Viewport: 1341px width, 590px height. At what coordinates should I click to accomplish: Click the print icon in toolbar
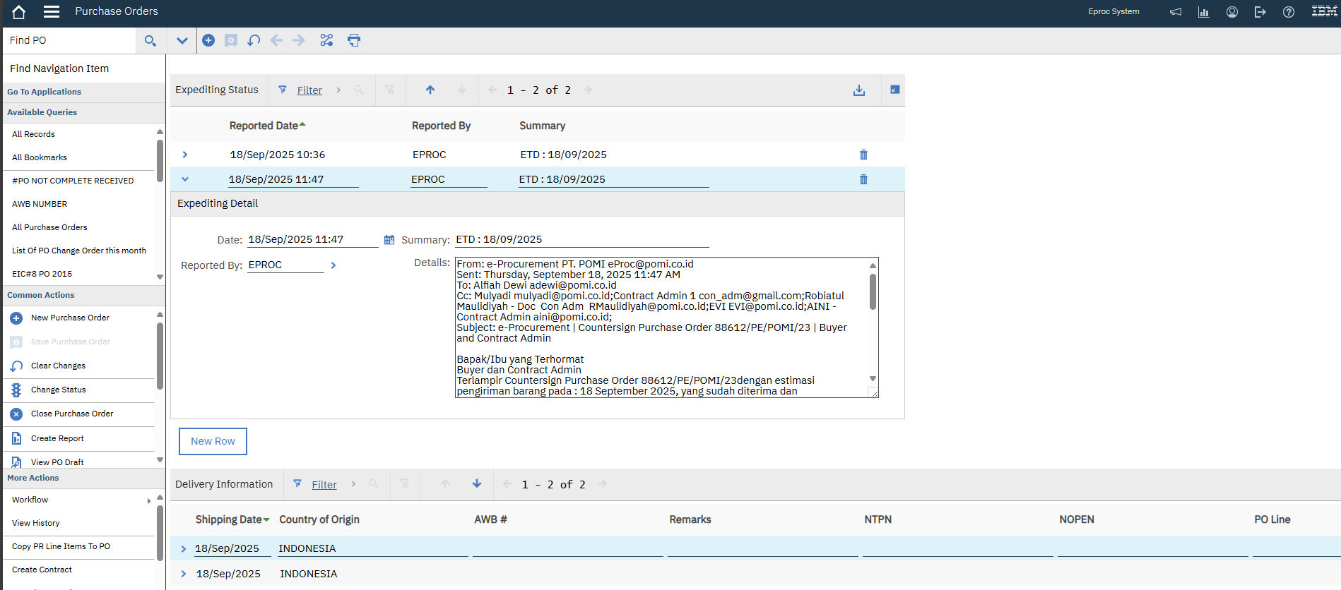tap(354, 40)
